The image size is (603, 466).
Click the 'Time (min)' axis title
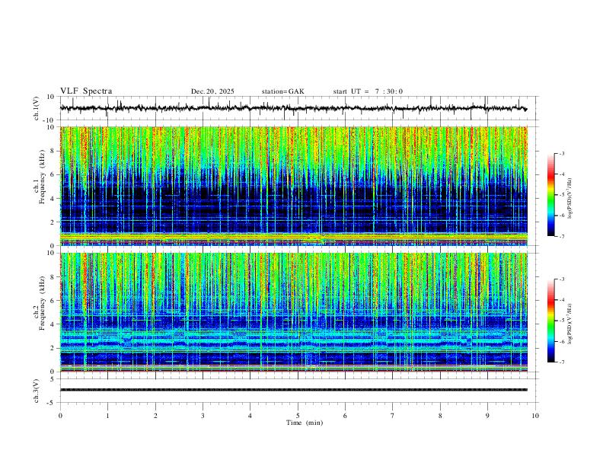(305, 423)
